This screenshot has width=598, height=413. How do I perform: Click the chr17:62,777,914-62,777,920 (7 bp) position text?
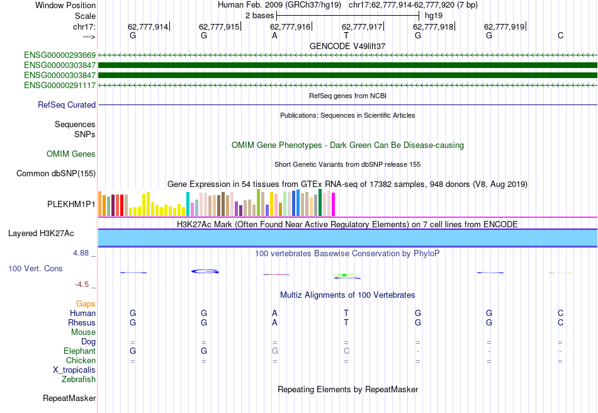(x=413, y=5)
